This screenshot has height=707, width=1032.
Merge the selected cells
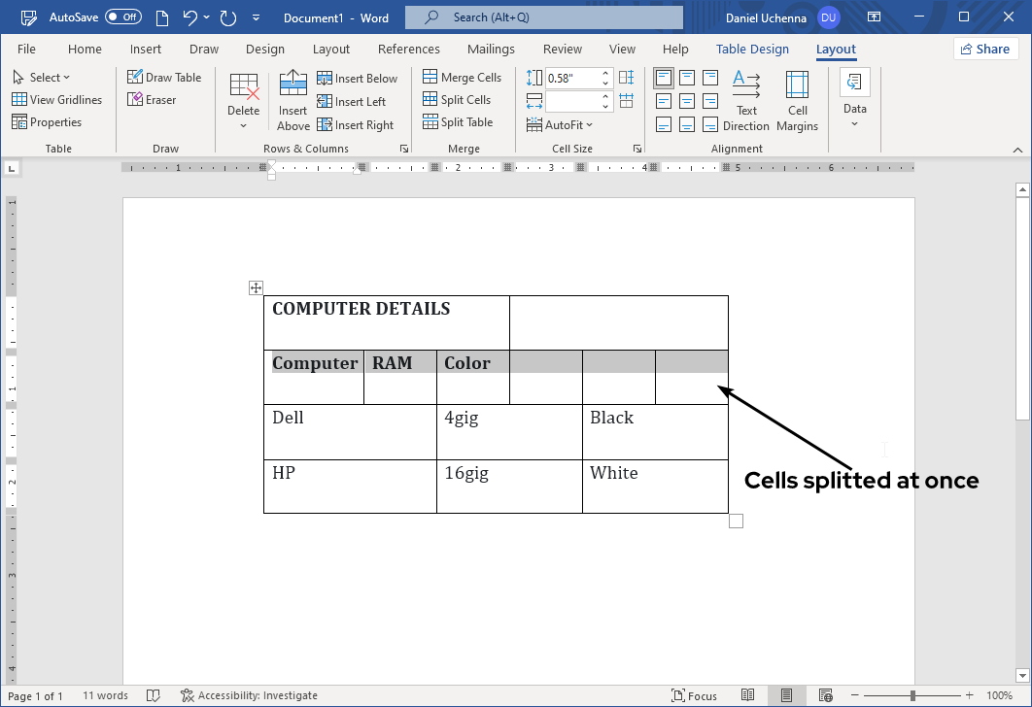point(463,77)
